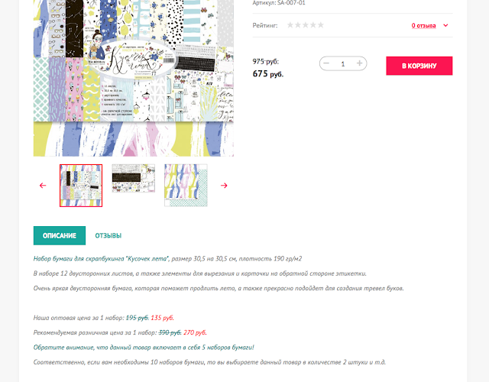
Task: Click the left carousel arrow
Action: point(43,186)
